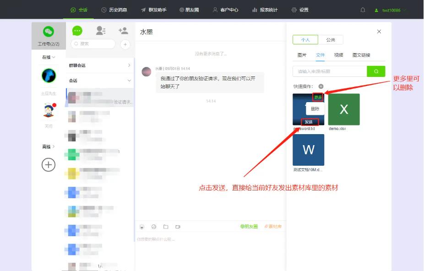Click the video call icon in chat toolbar
Image resolution: width=424 pixels, height=271 pixels.
pyautogui.click(x=178, y=227)
